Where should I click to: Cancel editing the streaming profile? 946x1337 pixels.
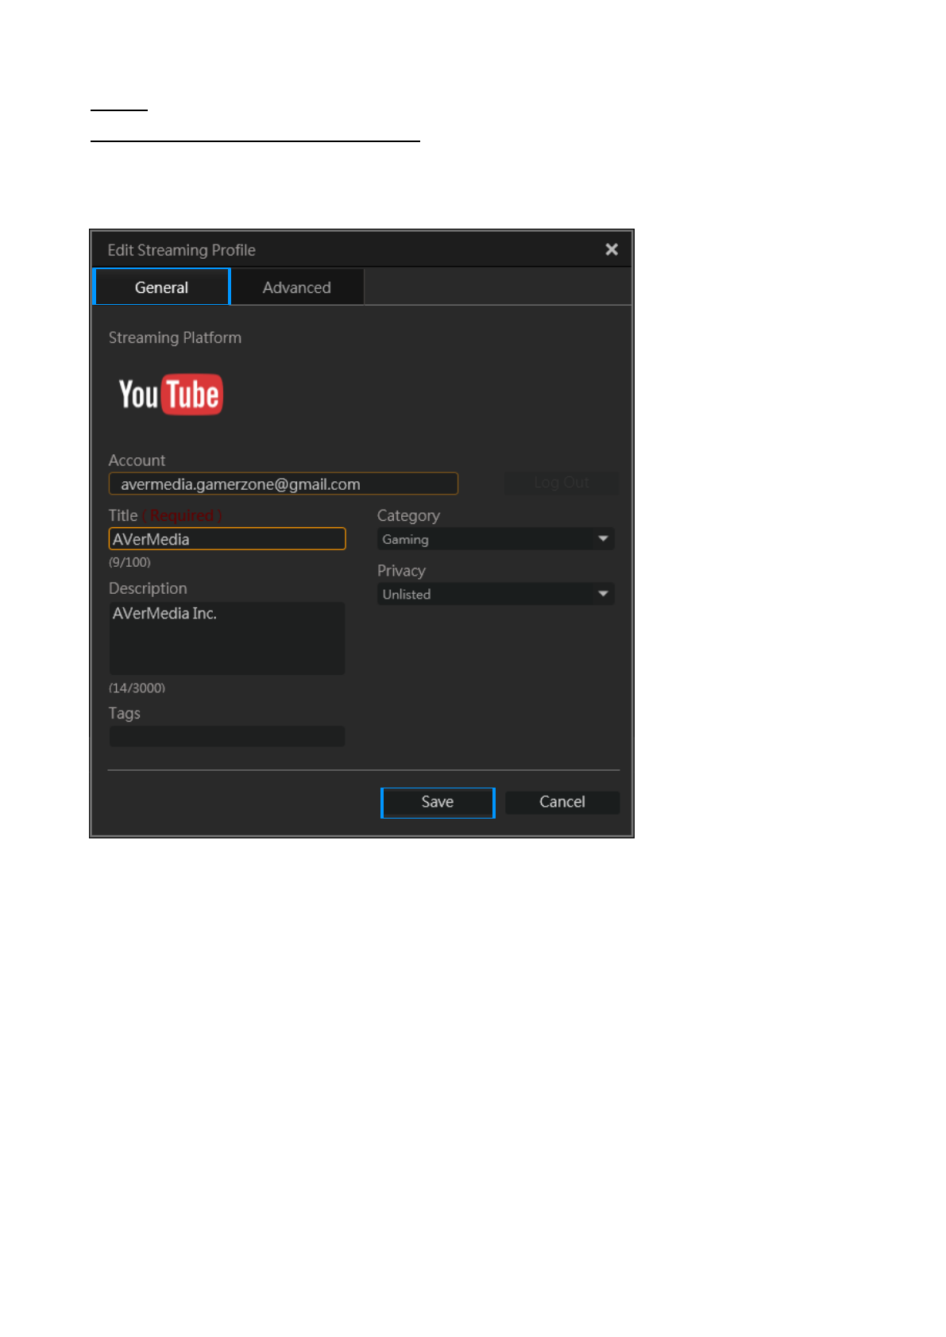[562, 802]
